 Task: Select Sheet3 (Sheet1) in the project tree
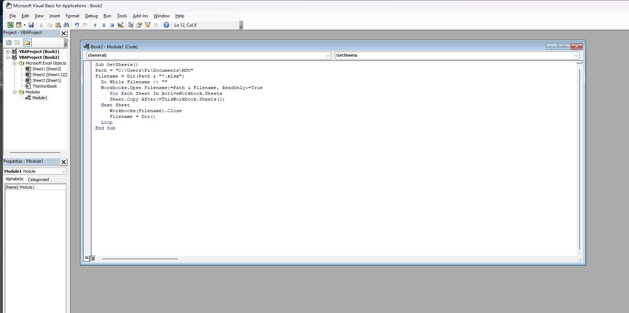point(47,80)
